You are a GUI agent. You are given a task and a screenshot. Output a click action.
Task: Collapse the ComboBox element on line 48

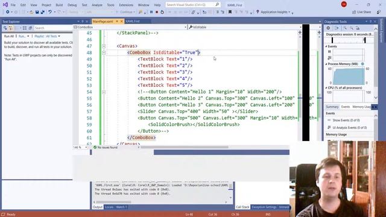pos(104,52)
